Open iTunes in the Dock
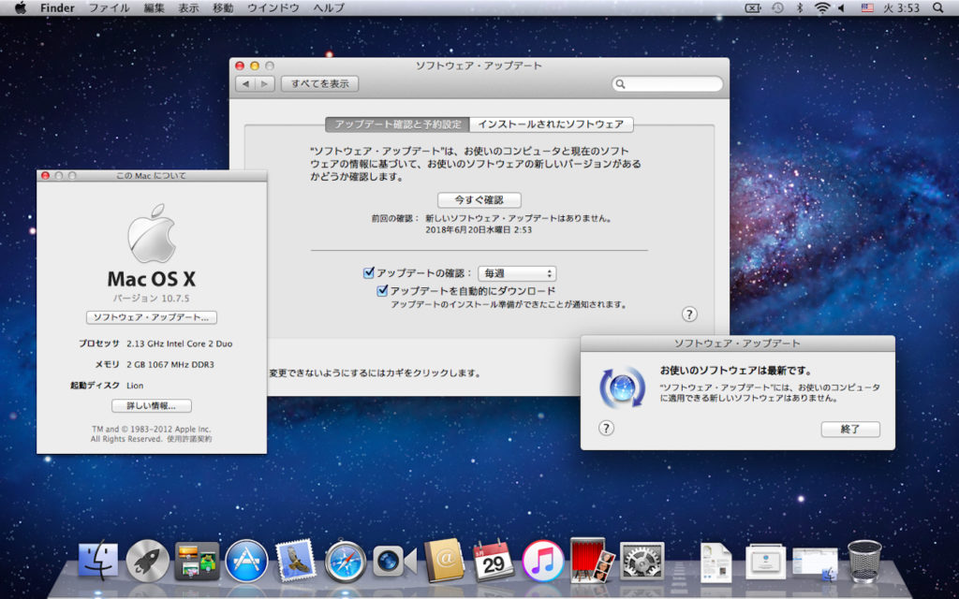This screenshot has height=599, width=959. (543, 561)
